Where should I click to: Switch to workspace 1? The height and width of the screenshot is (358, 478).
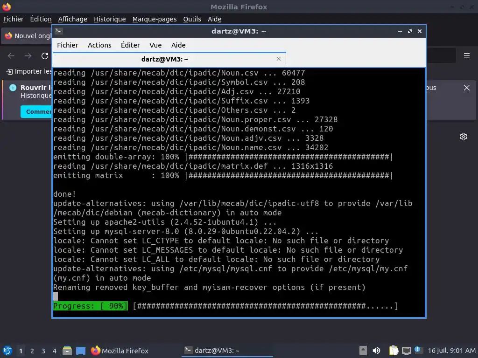(21, 351)
